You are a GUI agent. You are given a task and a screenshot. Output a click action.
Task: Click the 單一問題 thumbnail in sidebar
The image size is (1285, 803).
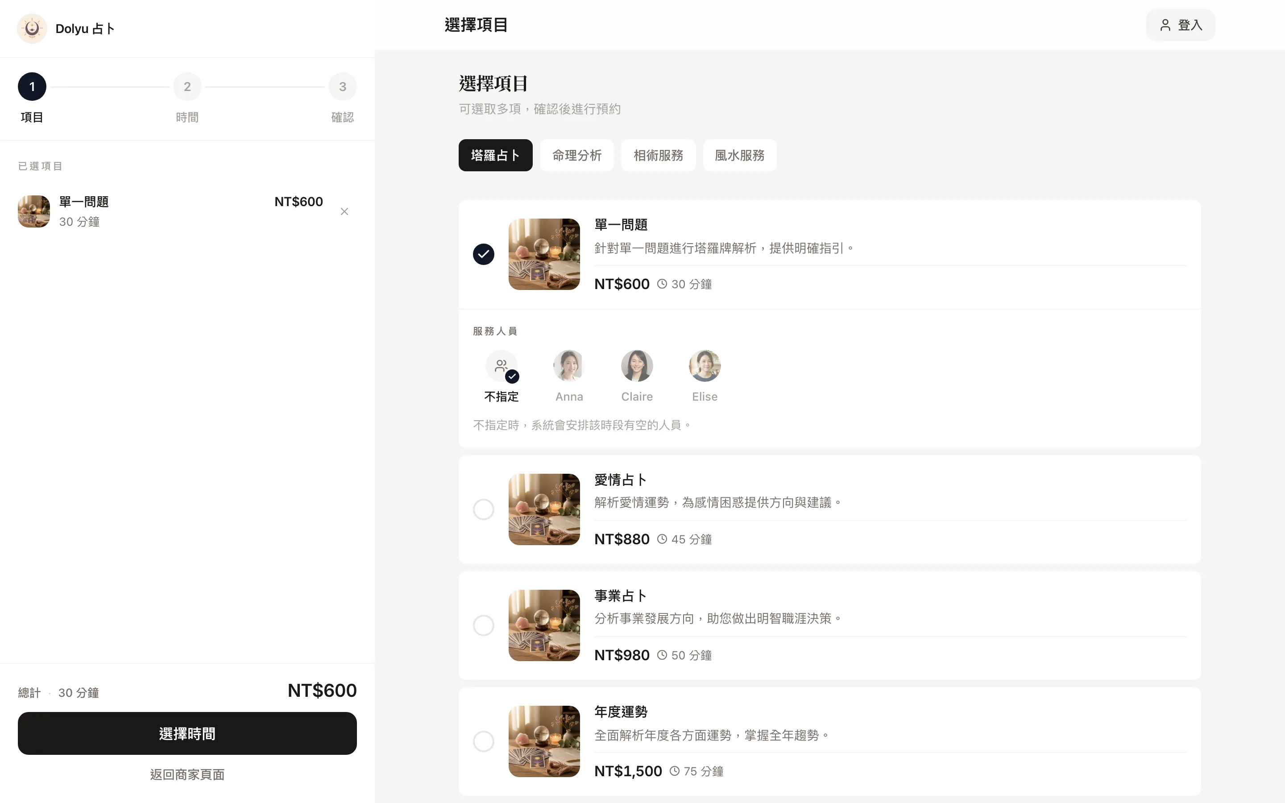tap(34, 211)
